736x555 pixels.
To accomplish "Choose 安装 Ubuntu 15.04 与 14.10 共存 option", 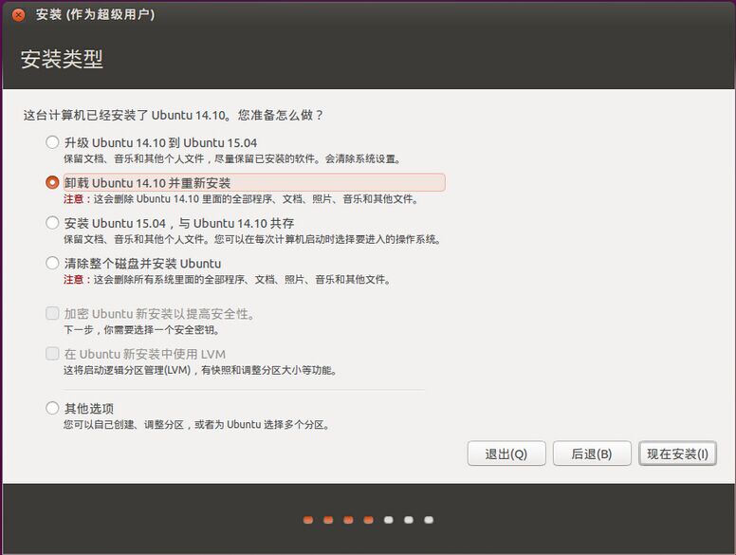I will click(52, 223).
